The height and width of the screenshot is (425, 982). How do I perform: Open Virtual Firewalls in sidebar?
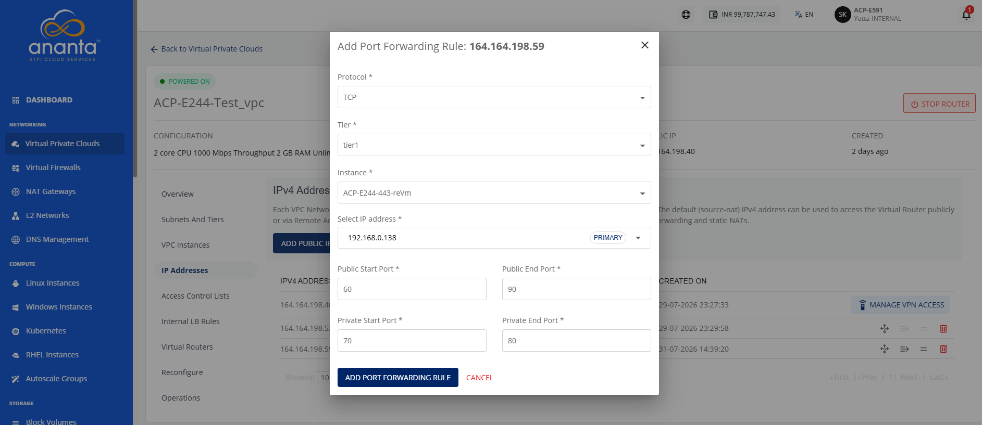tap(53, 168)
